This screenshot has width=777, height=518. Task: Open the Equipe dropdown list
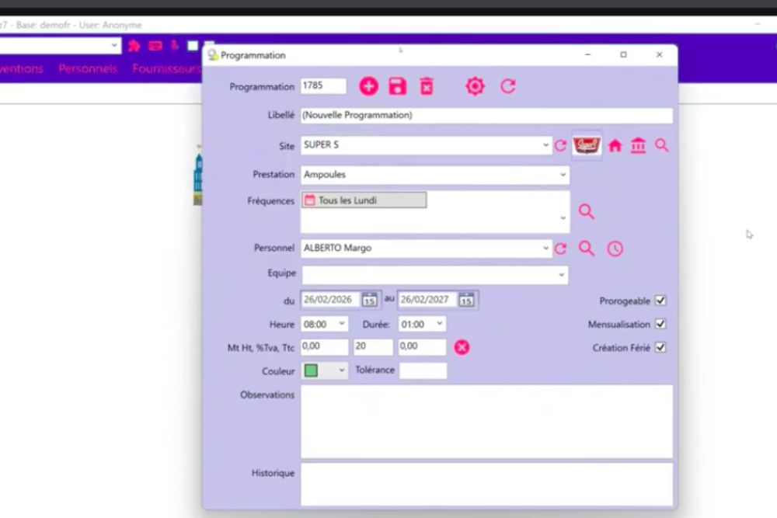[x=562, y=273]
